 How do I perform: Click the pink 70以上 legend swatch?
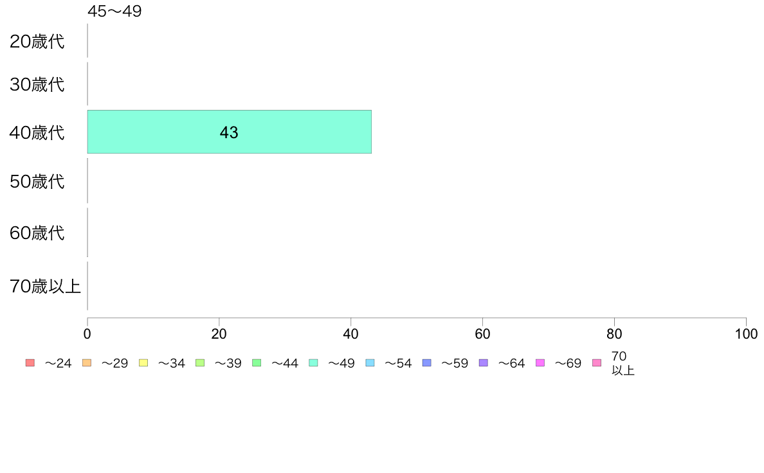pyautogui.click(x=597, y=363)
